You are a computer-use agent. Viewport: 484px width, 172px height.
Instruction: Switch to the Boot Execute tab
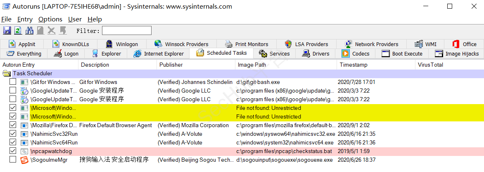pos(402,53)
